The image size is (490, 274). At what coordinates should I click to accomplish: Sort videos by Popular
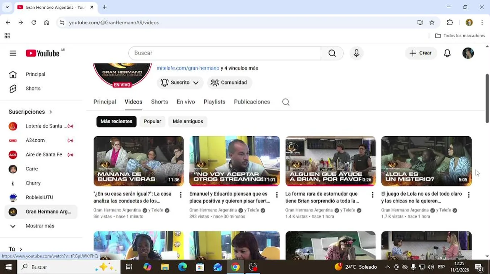[152, 121]
